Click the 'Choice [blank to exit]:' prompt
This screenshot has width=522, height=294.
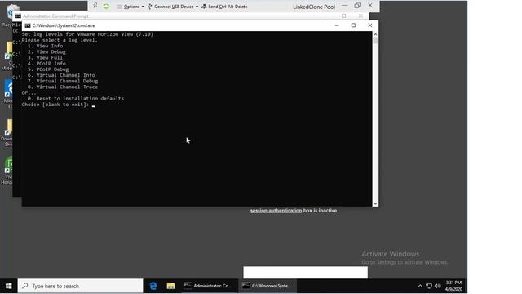point(55,105)
